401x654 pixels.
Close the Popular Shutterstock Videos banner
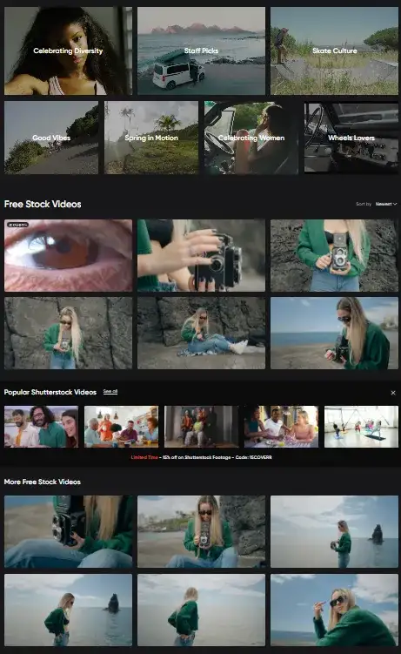click(393, 393)
